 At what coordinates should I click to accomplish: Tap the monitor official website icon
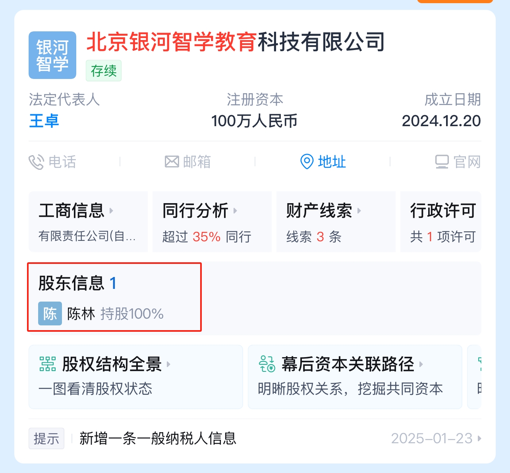coord(442,162)
